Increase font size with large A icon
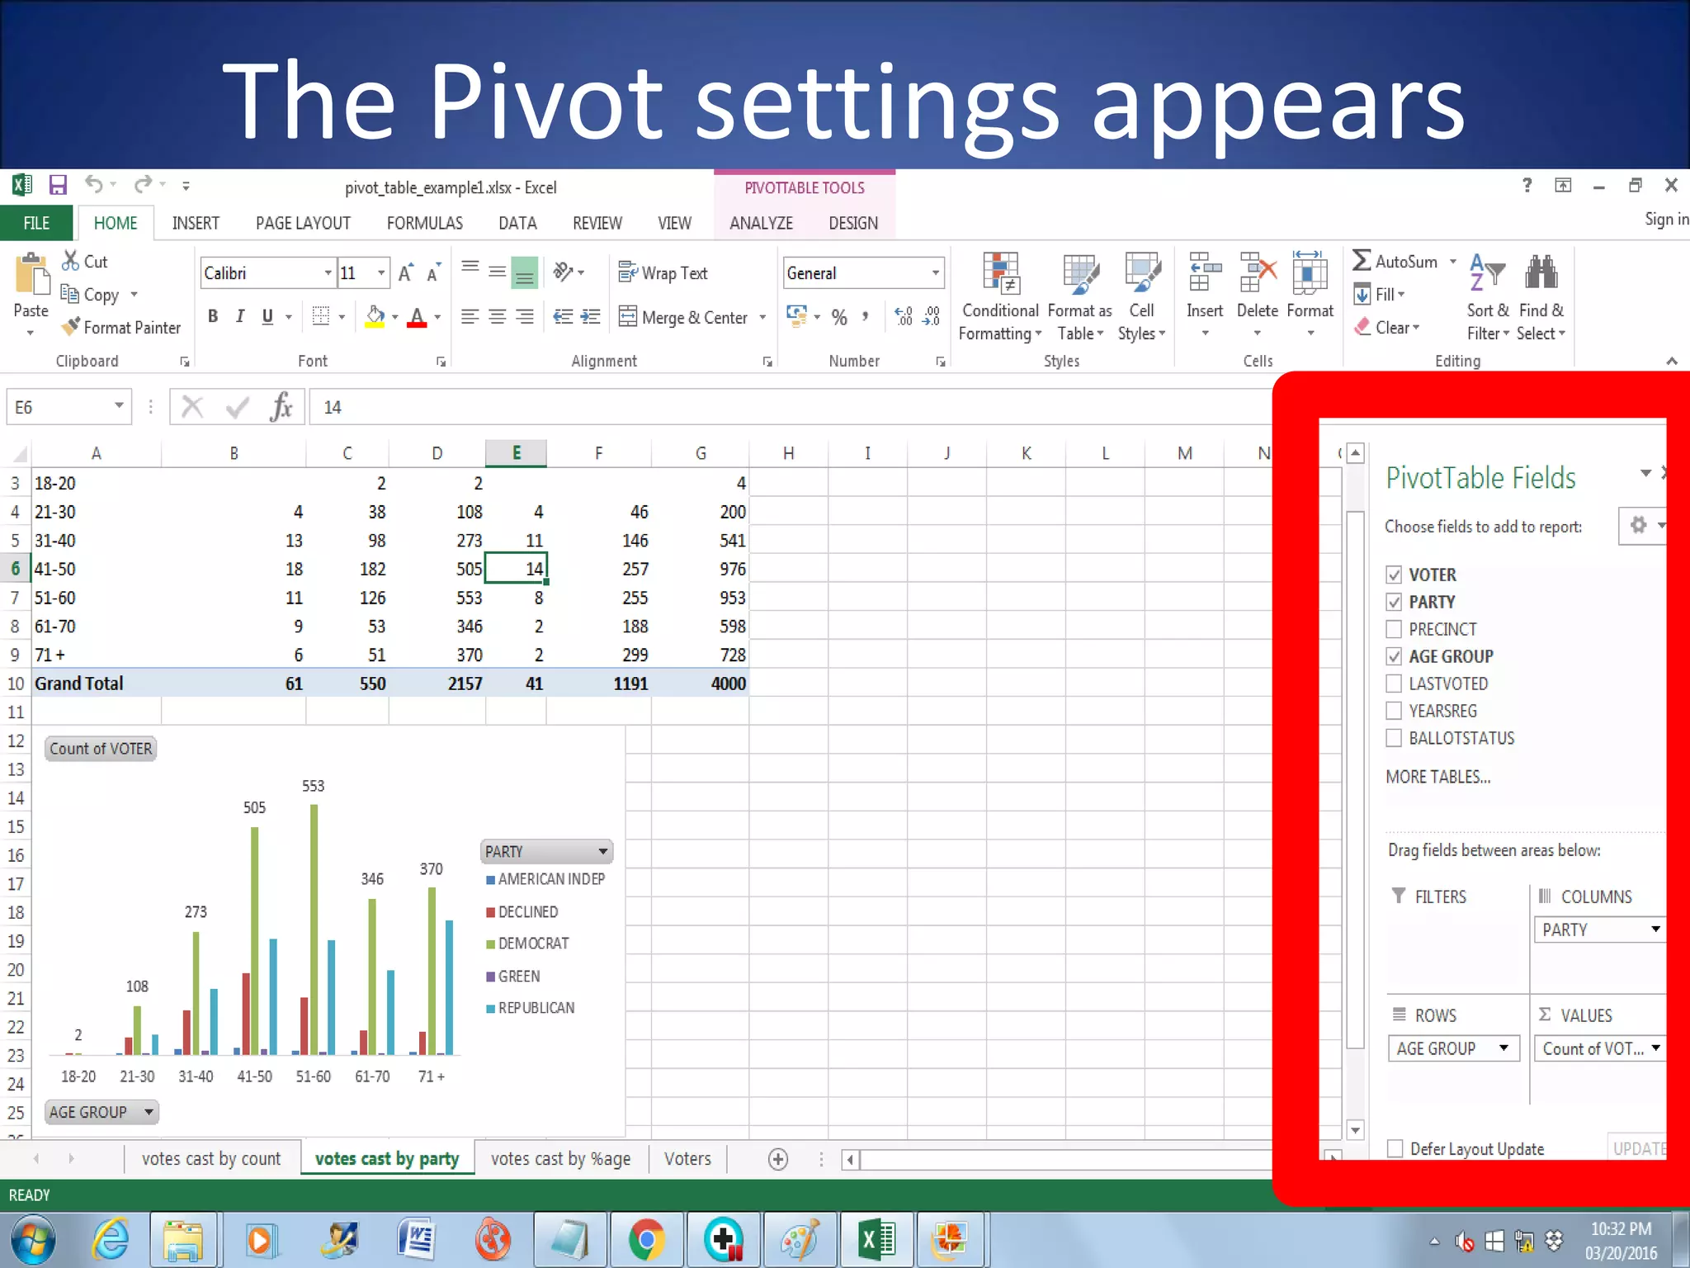 tap(405, 273)
